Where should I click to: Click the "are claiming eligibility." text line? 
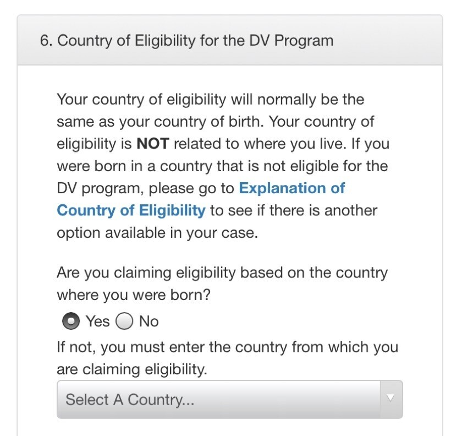pyautogui.click(x=132, y=369)
